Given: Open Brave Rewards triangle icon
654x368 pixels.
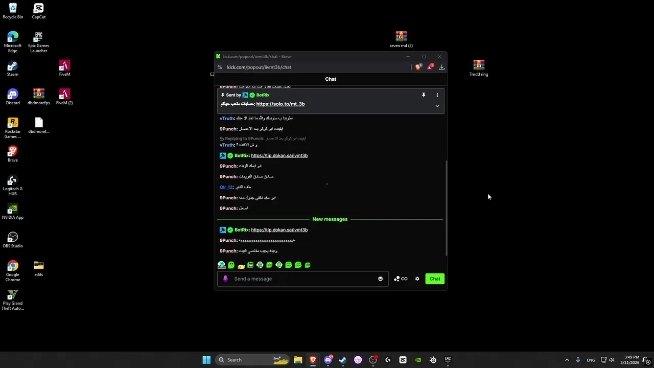Looking at the screenshot, I should pyautogui.click(x=430, y=67).
